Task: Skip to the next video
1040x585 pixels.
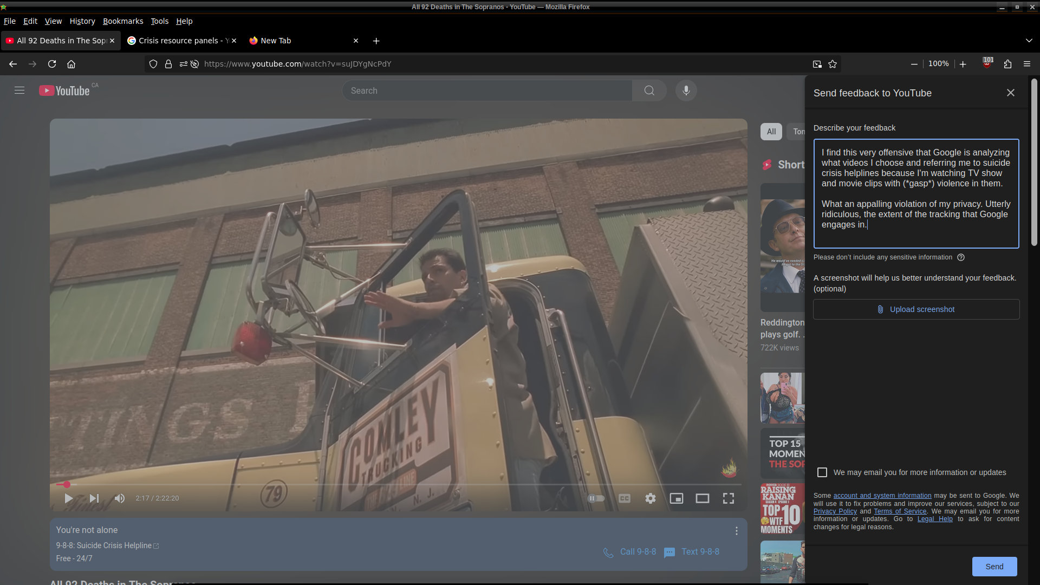Action: pyautogui.click(x=94, y=498)
